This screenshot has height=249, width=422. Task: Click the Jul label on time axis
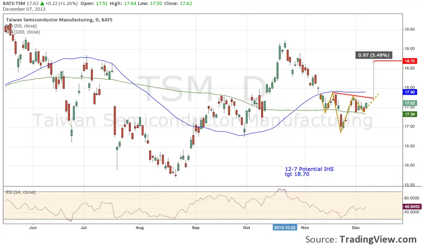[x=84, y=228]
